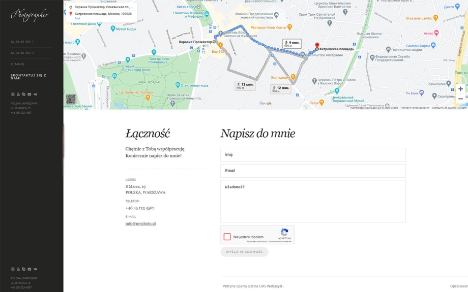Click the info@myphoto.pl email link
468x292 pixels.
pos(140,223)
